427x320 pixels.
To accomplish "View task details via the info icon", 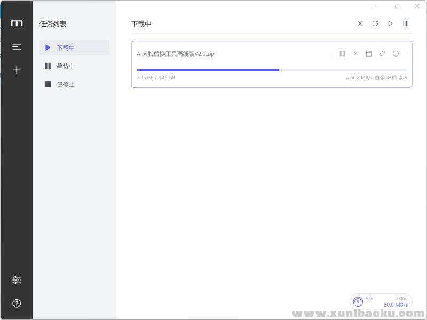I will [x=396, y=53].
